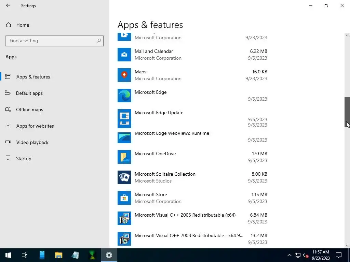The width and height of the screenshot is (350, 262).
Task: Click the scrollbar up arrow
Action: coord(347,35)
